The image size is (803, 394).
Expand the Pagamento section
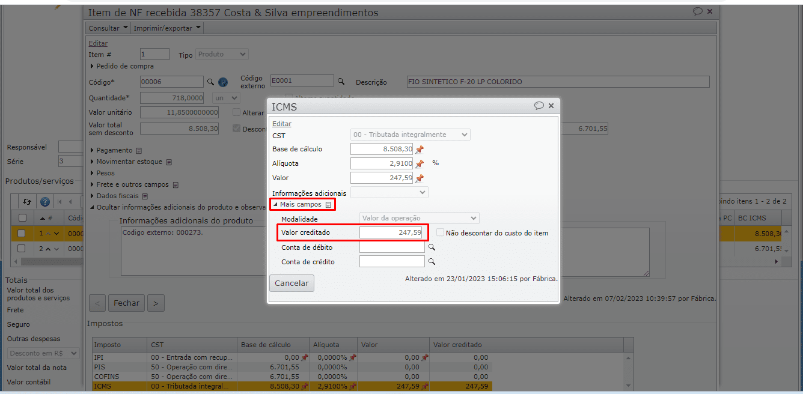click(92, 151)
